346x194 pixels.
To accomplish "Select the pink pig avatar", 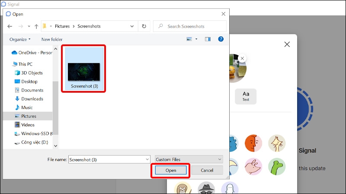I will pos(253,166).
